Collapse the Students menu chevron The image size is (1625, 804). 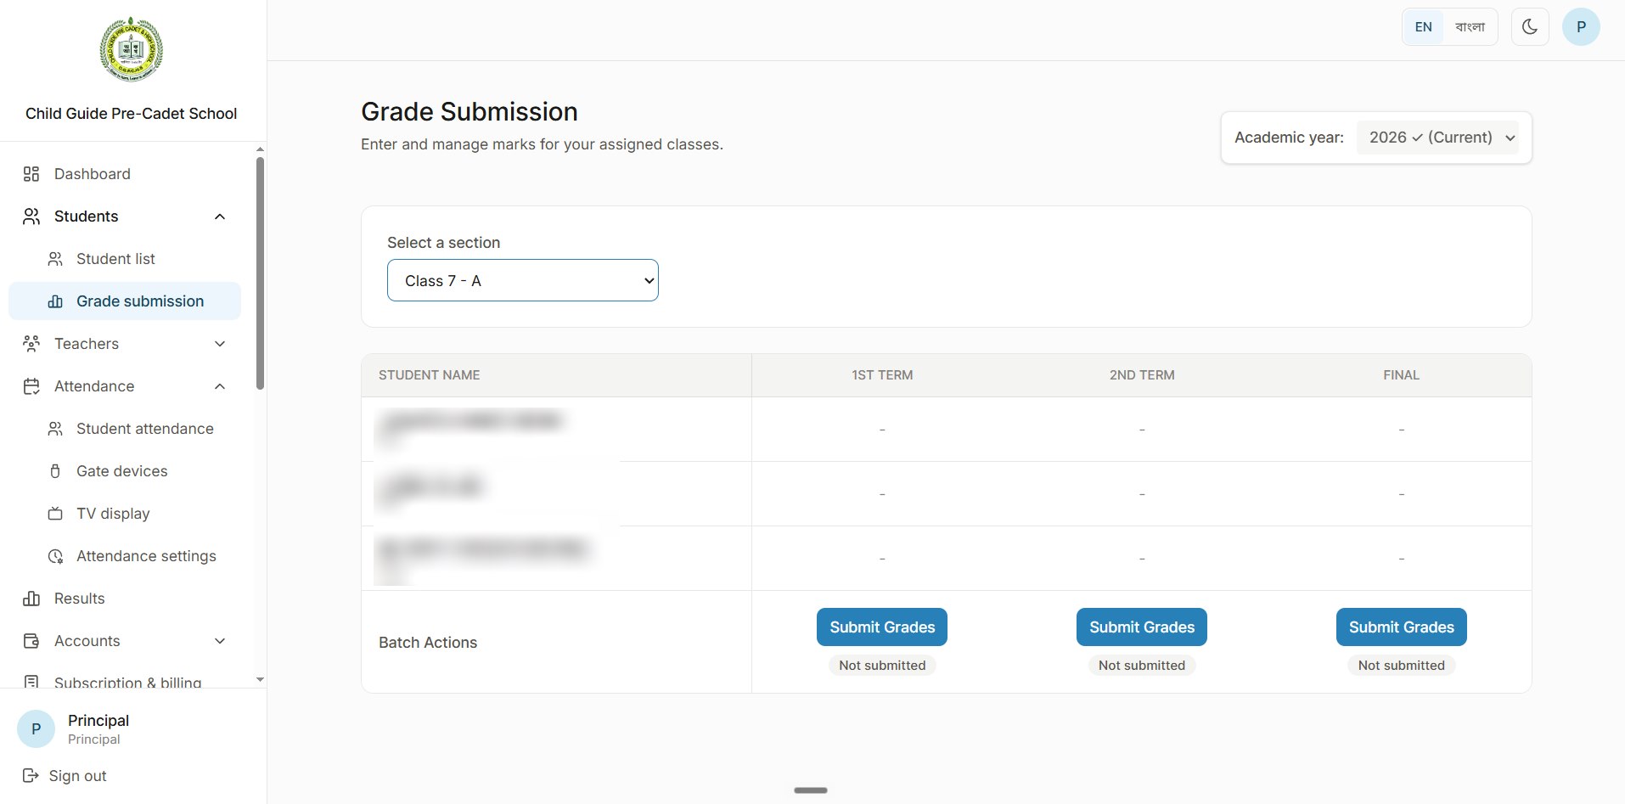[220, 216]
